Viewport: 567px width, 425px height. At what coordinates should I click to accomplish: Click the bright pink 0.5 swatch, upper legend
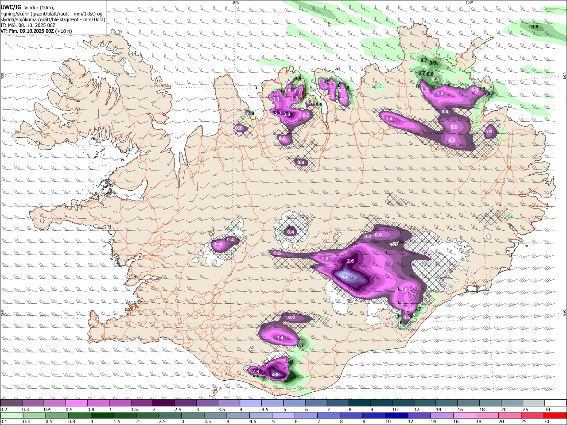pos(76,403)
